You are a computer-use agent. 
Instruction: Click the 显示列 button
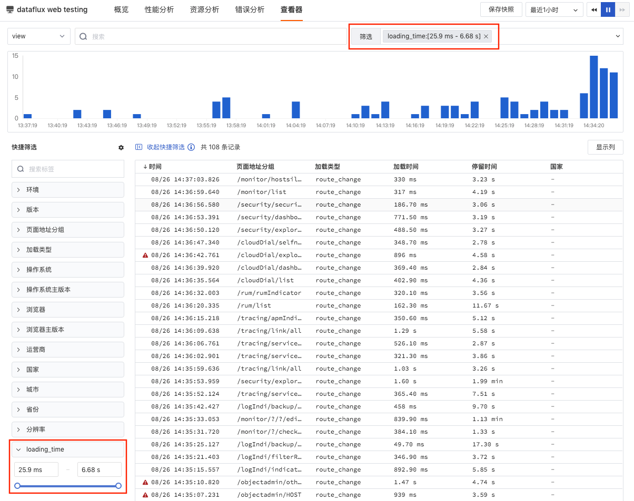tap(606, 147)
